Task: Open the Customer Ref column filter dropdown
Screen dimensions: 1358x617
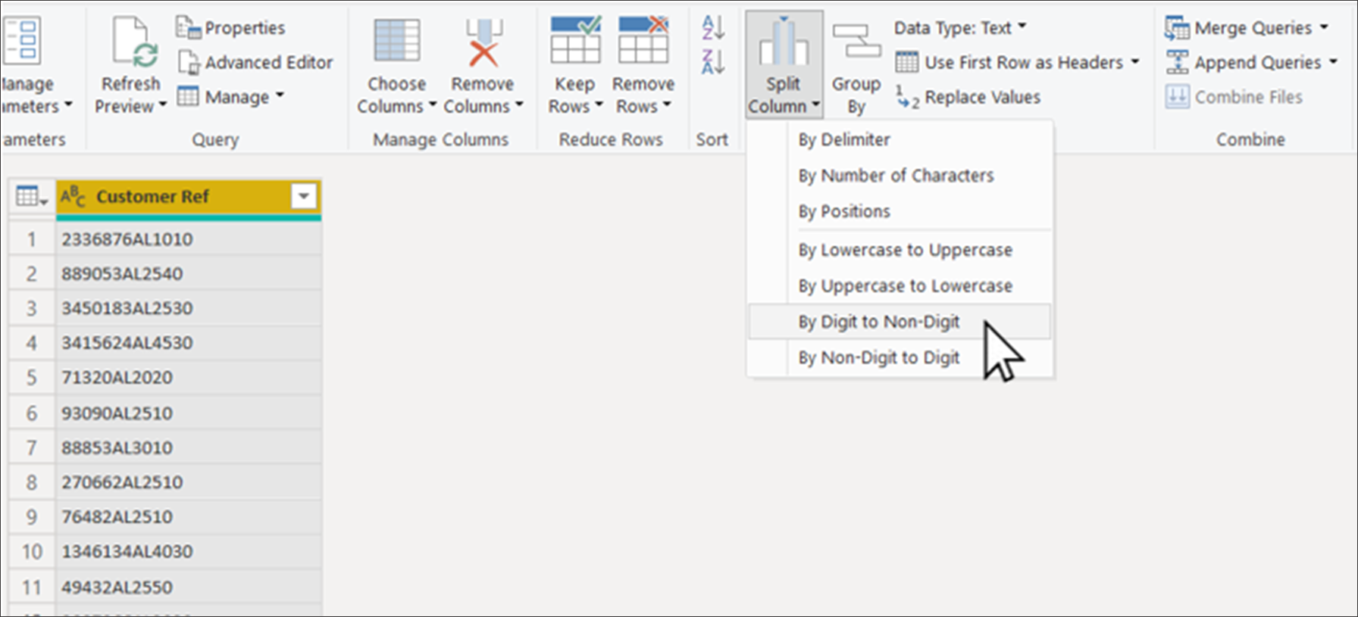Action: point(303,197)
